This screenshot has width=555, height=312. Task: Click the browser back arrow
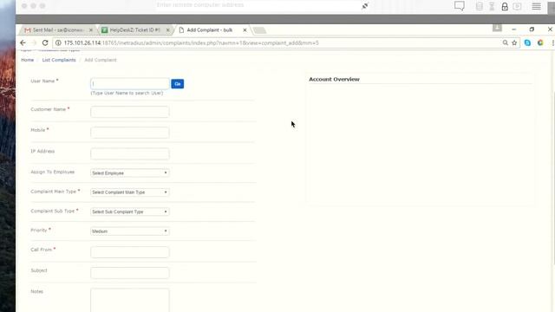(x=23, y=42)
